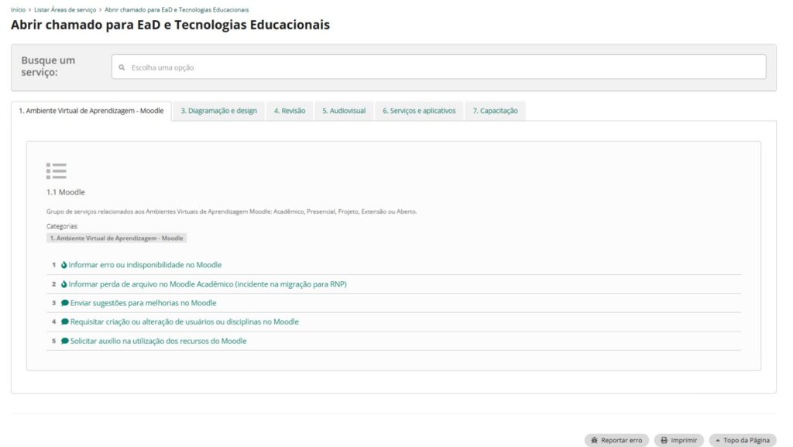The width and height of the screenshot is (793, 447).
Task: Click the flame icon beside Informar perda de arquivo
Action: coord(64,284)
